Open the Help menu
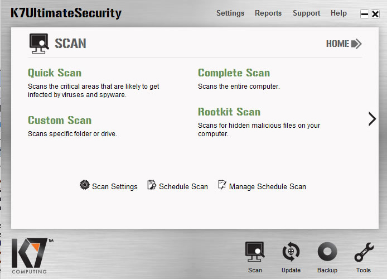Screen dimensions: 387x279 click(338, 13)
